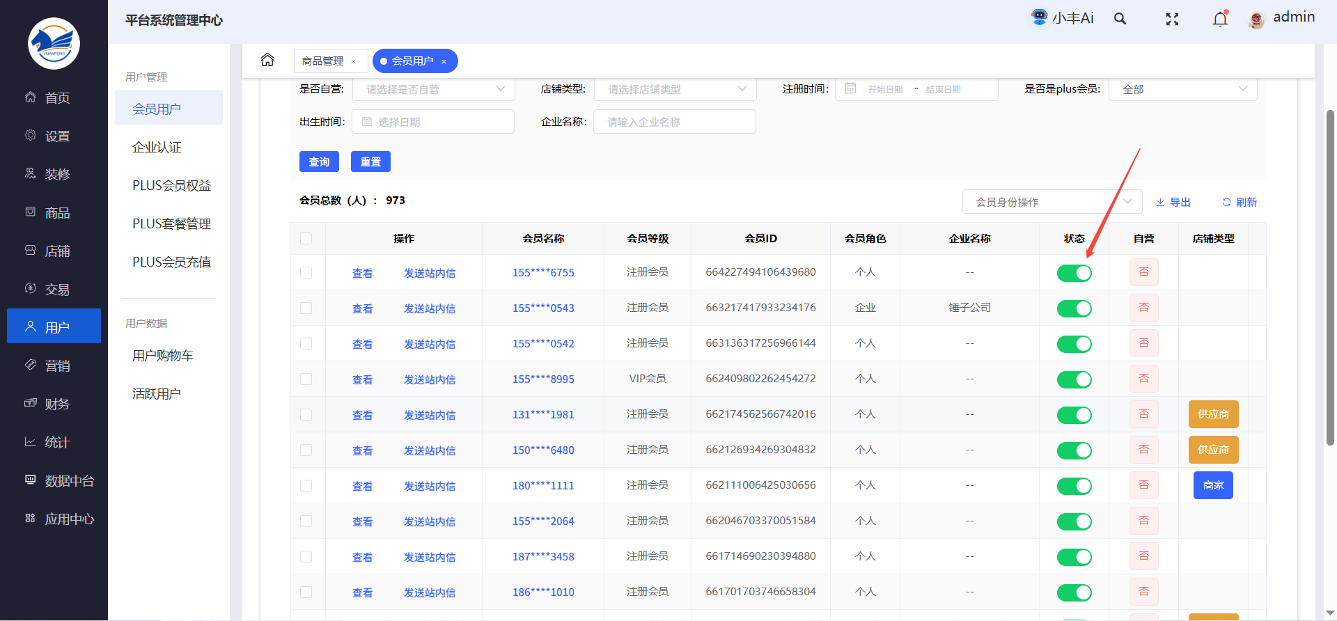Screen dimensions: 1337x621
Task: Select the checkbox for member 锤子公司 row
Action: point(306,308)
